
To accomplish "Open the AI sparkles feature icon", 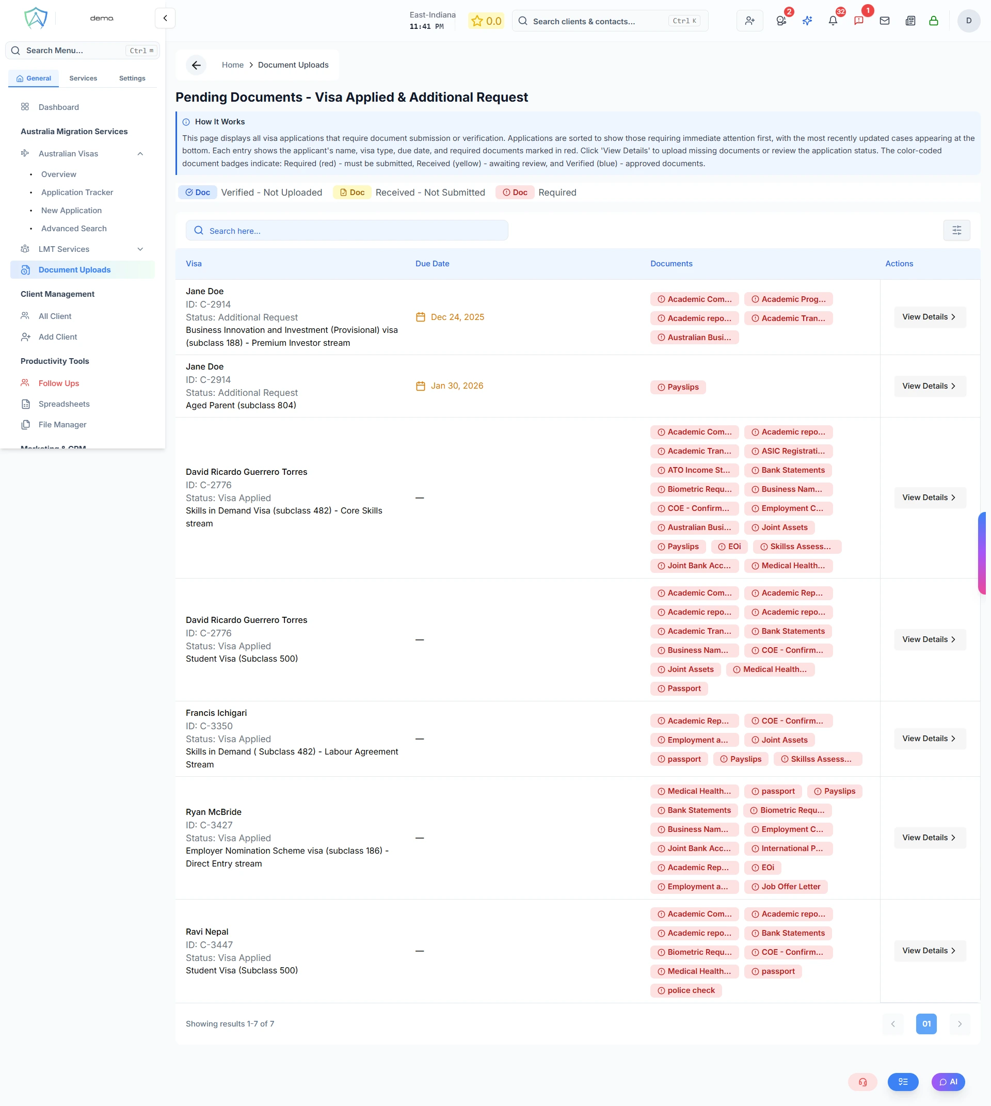I will pyautogui.click(x=807, y=21).
